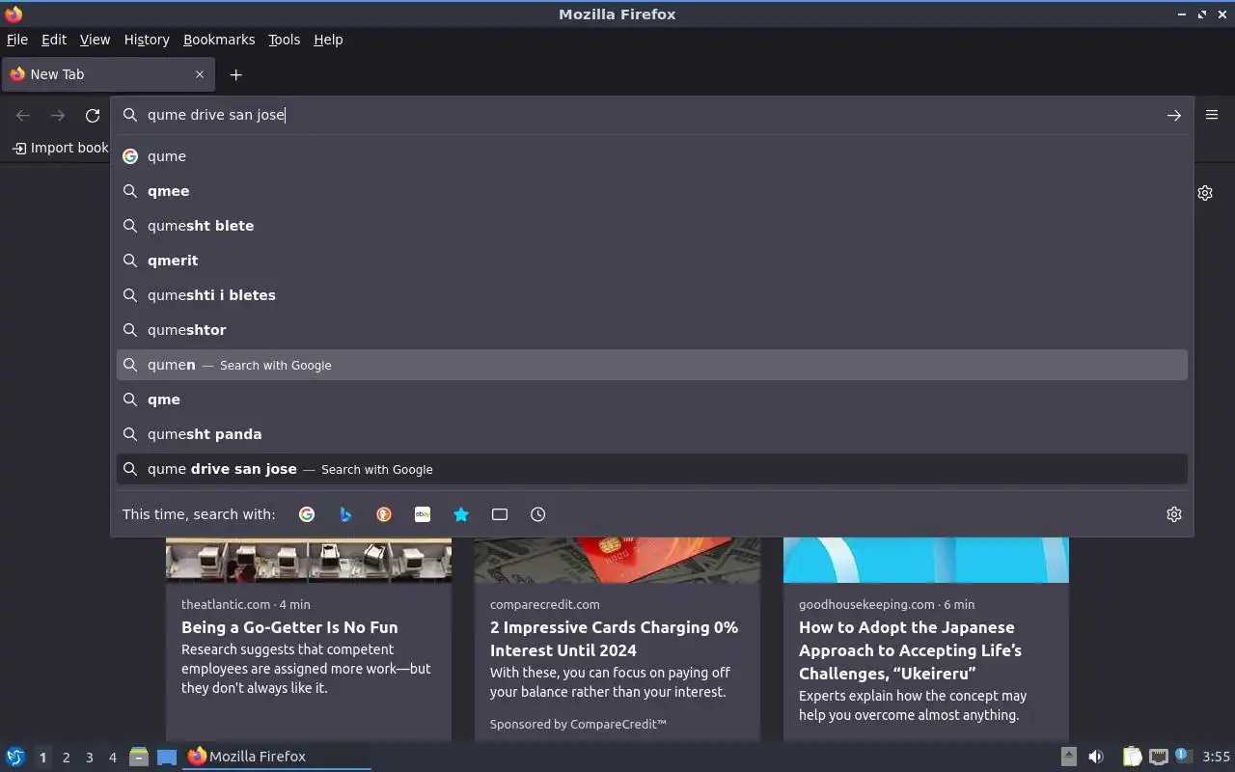Click the goodhousekeeping.com article thumbnail

click(926, 560)
